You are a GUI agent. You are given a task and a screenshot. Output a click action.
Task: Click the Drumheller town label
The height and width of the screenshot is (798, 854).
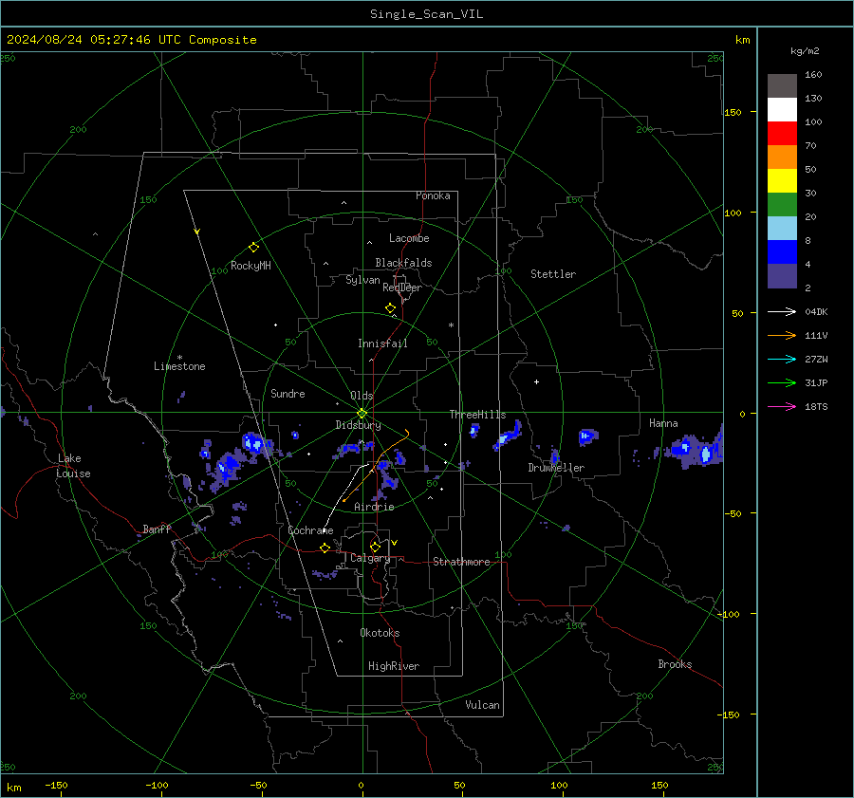(556, 468)
